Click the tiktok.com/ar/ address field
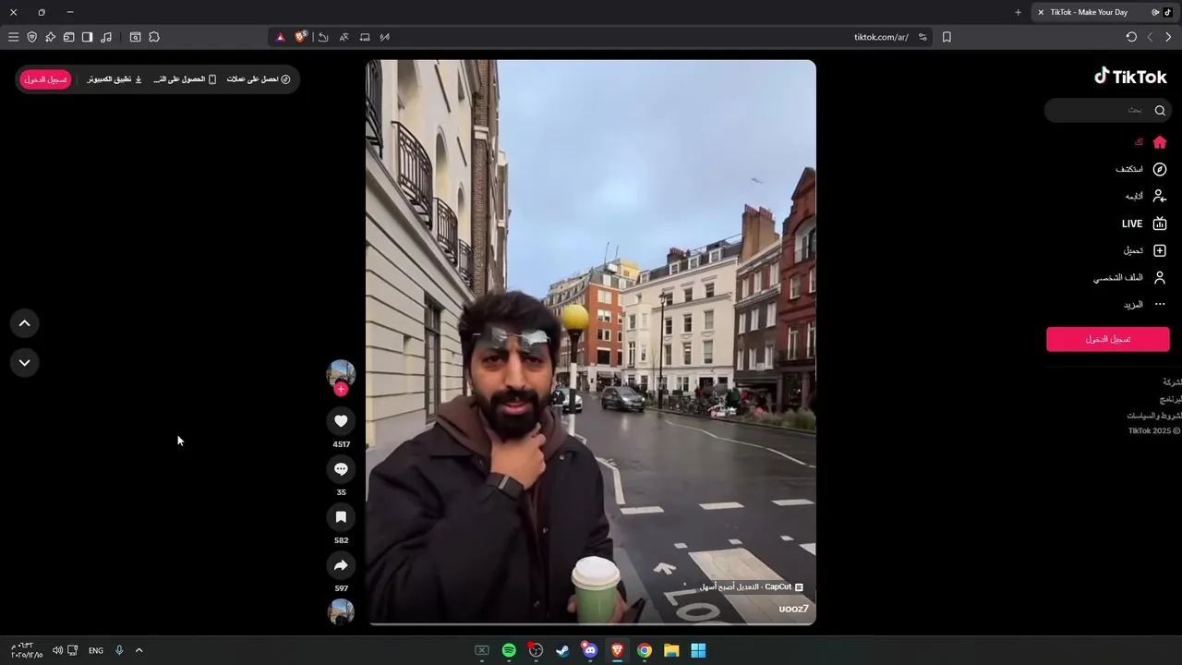Image resolution: width=1182 pixels, height=665 pixels. coord(881,37)
